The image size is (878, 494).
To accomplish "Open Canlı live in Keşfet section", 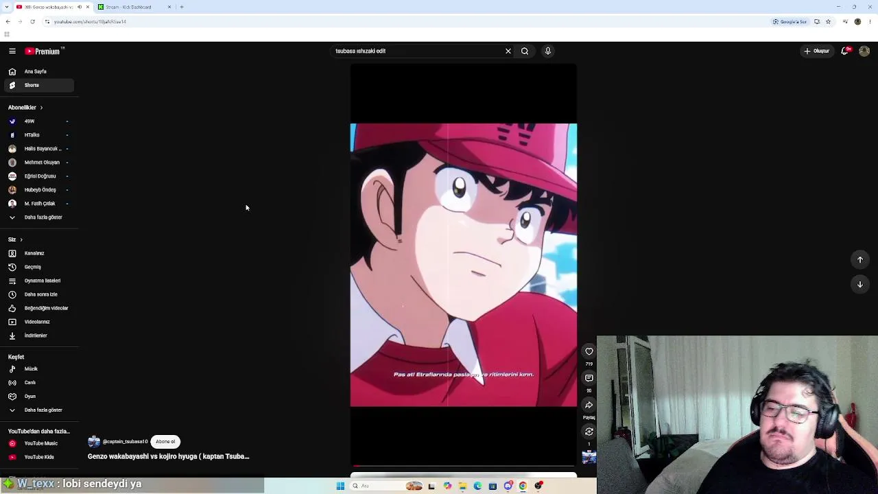I will point(40,383).
